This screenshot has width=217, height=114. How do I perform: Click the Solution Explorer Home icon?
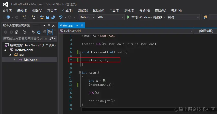coord(17,32)
